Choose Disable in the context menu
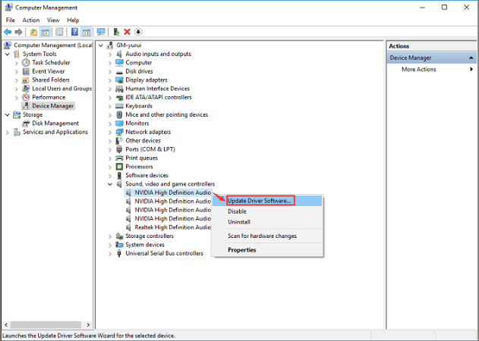Viewport: 479px width, 341px height. pyautogui.click(x=267, y=211)
